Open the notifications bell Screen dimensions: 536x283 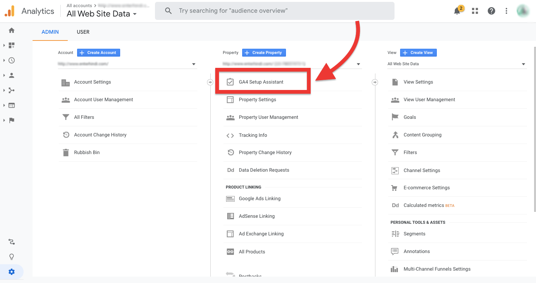pos(457,11)
